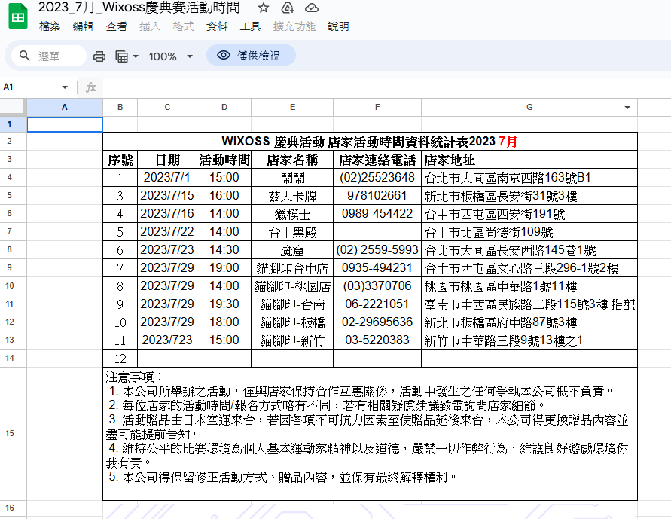
Task: Star this spreadsheet document
Action: [264, 8]
